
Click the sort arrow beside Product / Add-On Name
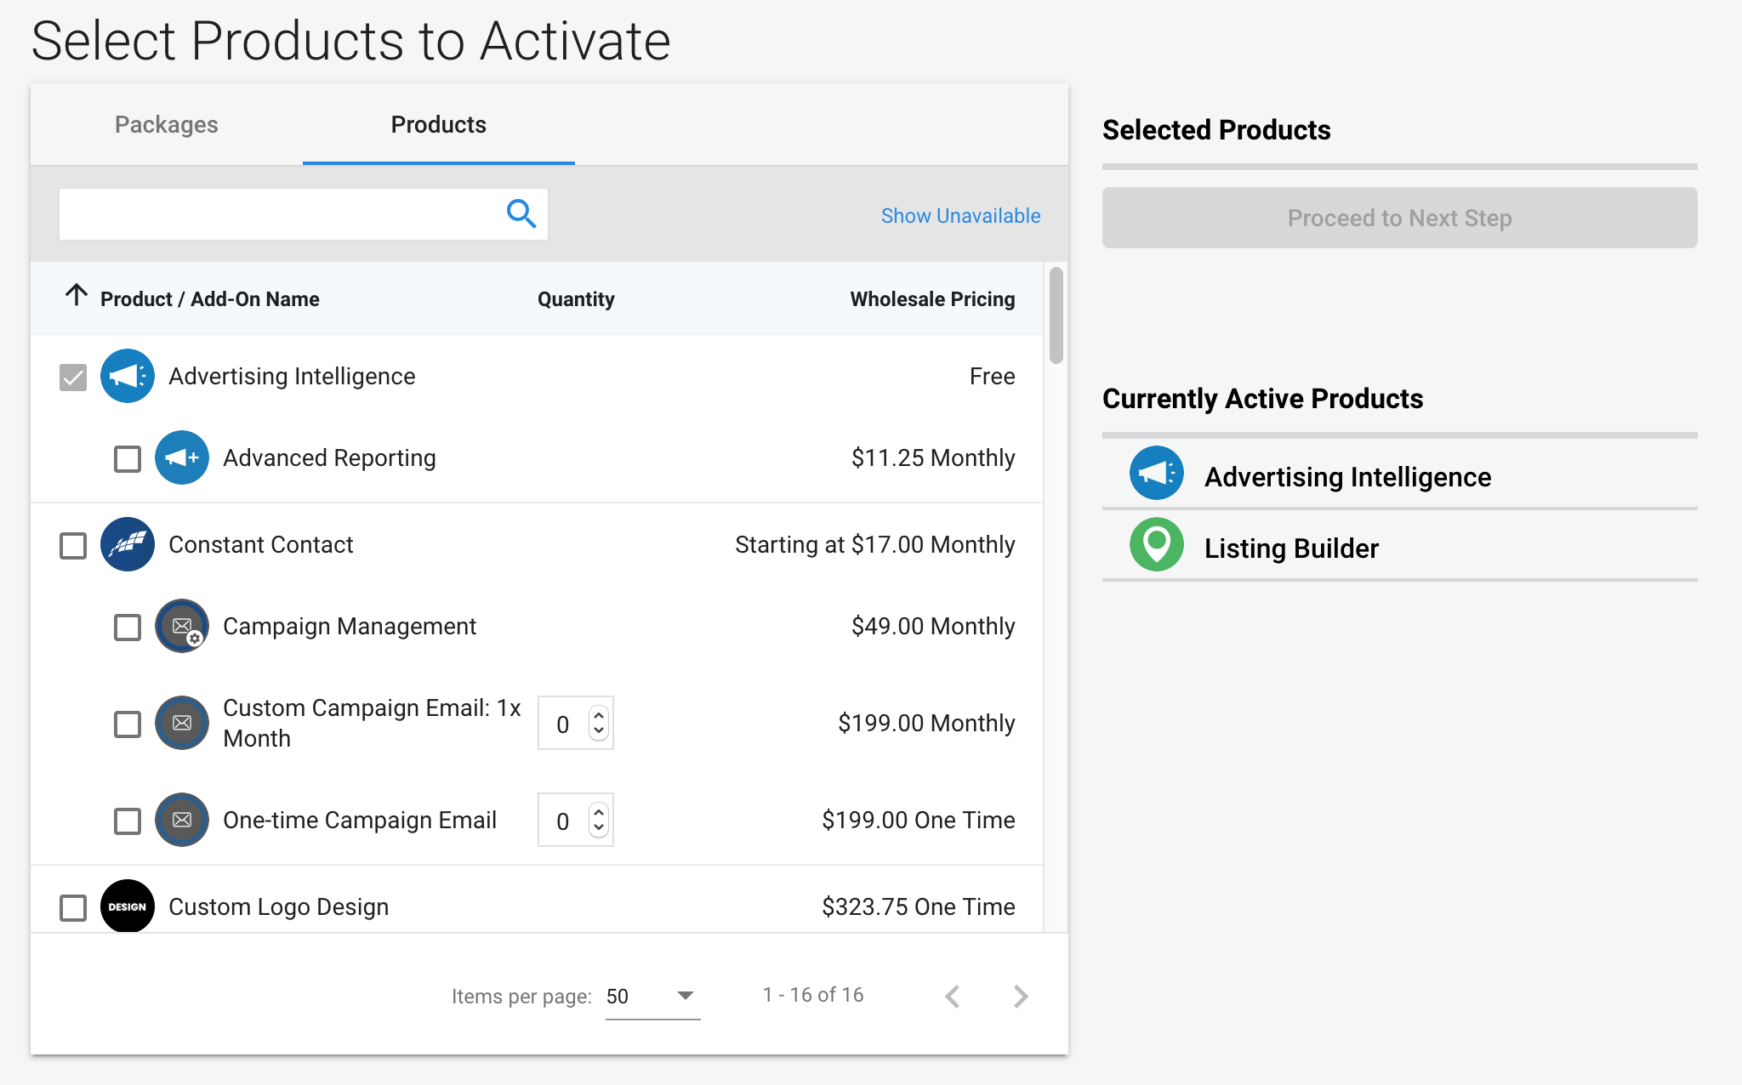[x=77, y=295]
